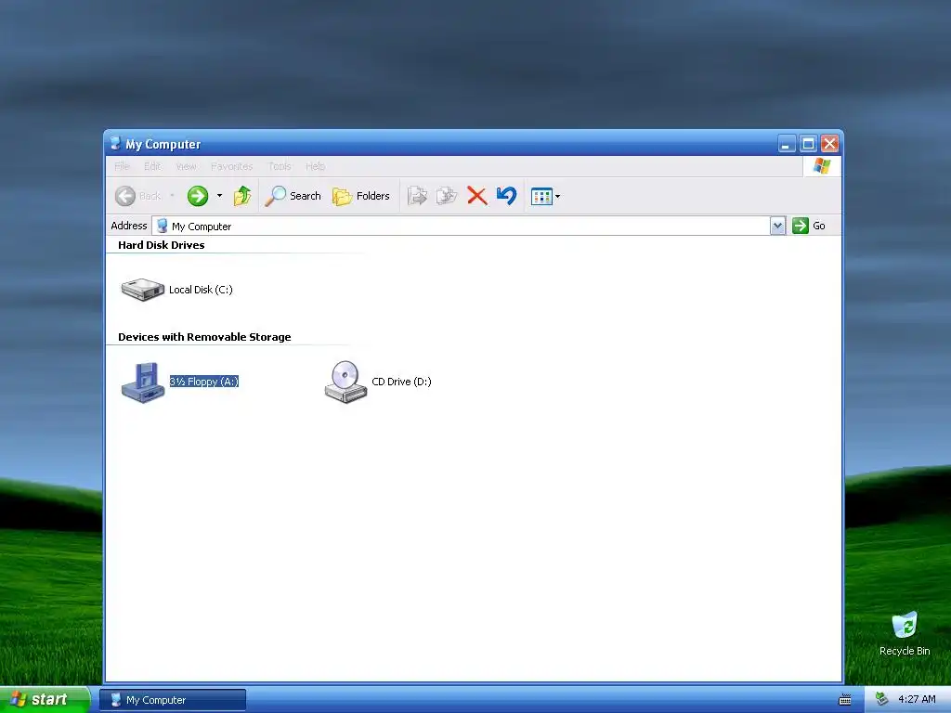The image size is (951, 713).
Task: Open the View menu
Action: (186, 166)
